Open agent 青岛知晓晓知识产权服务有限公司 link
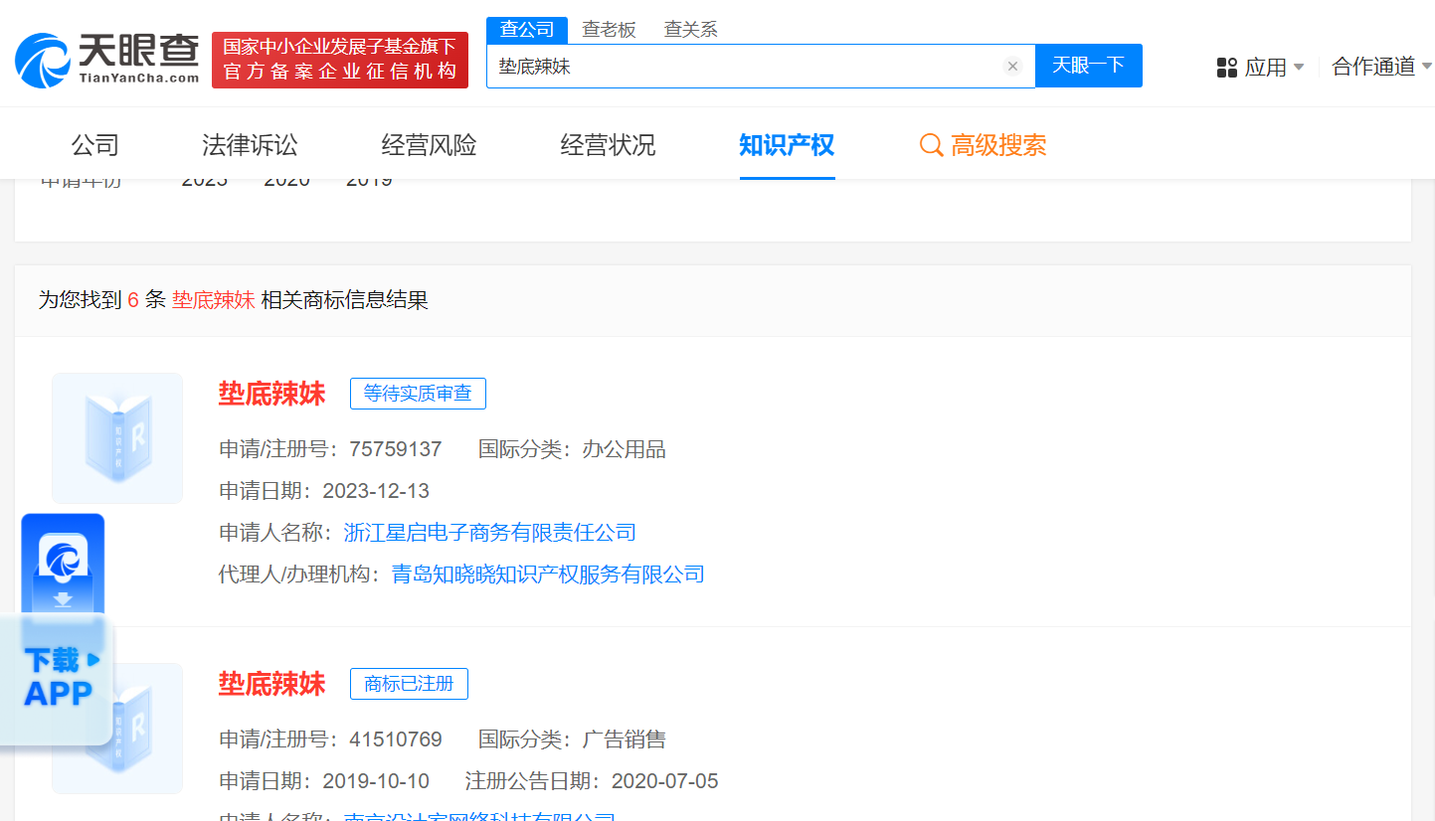 tap(547, 575)
